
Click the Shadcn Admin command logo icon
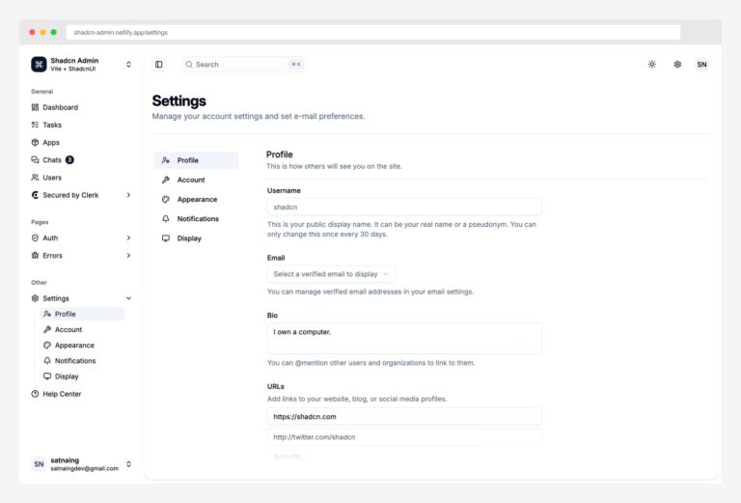coord(39,65)
